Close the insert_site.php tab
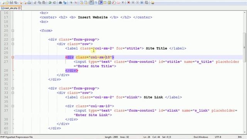 click(19, 8)
